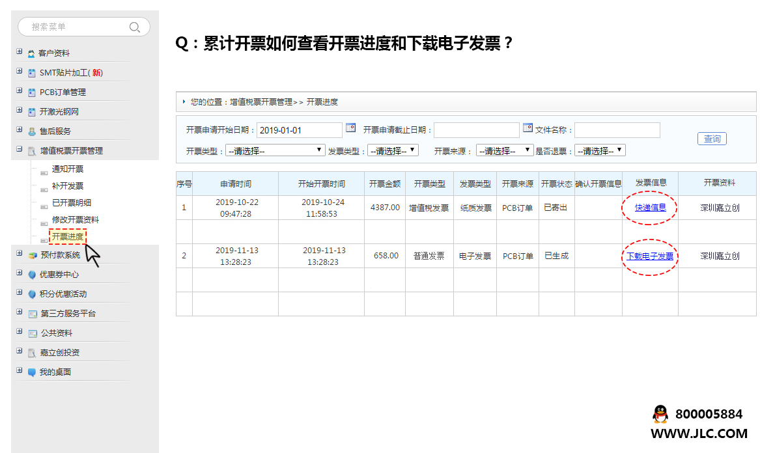Viewport: 760px width, 453px height.
Task: Collapse the 增值税票开票管理 menu
Action: click(20, 150)
